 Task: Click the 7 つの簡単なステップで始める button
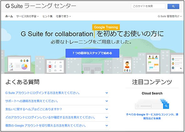pos(92,53)
